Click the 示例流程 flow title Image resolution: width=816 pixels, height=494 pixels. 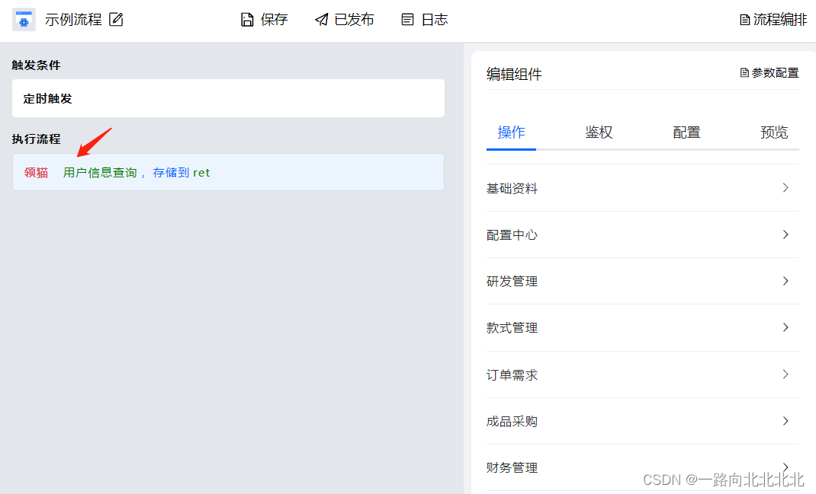click(x=73, y=20)
